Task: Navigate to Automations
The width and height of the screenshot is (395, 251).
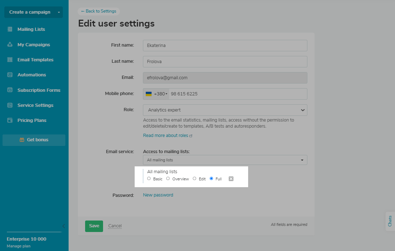Action: point(32,75)
